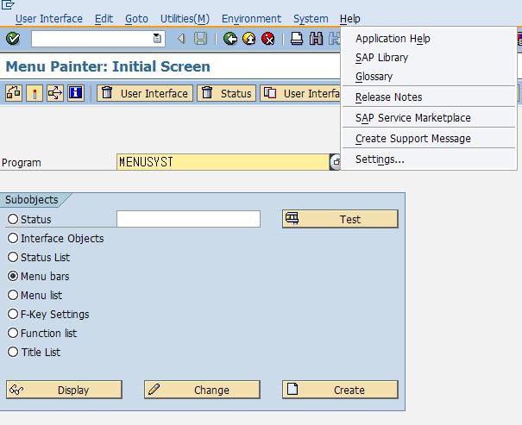Viewport: 522px width, 425px height.
Task: Open the Environment menu
Action: pos(251,19)
